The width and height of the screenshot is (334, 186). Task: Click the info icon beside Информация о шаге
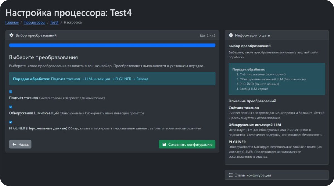coord(231,35)
